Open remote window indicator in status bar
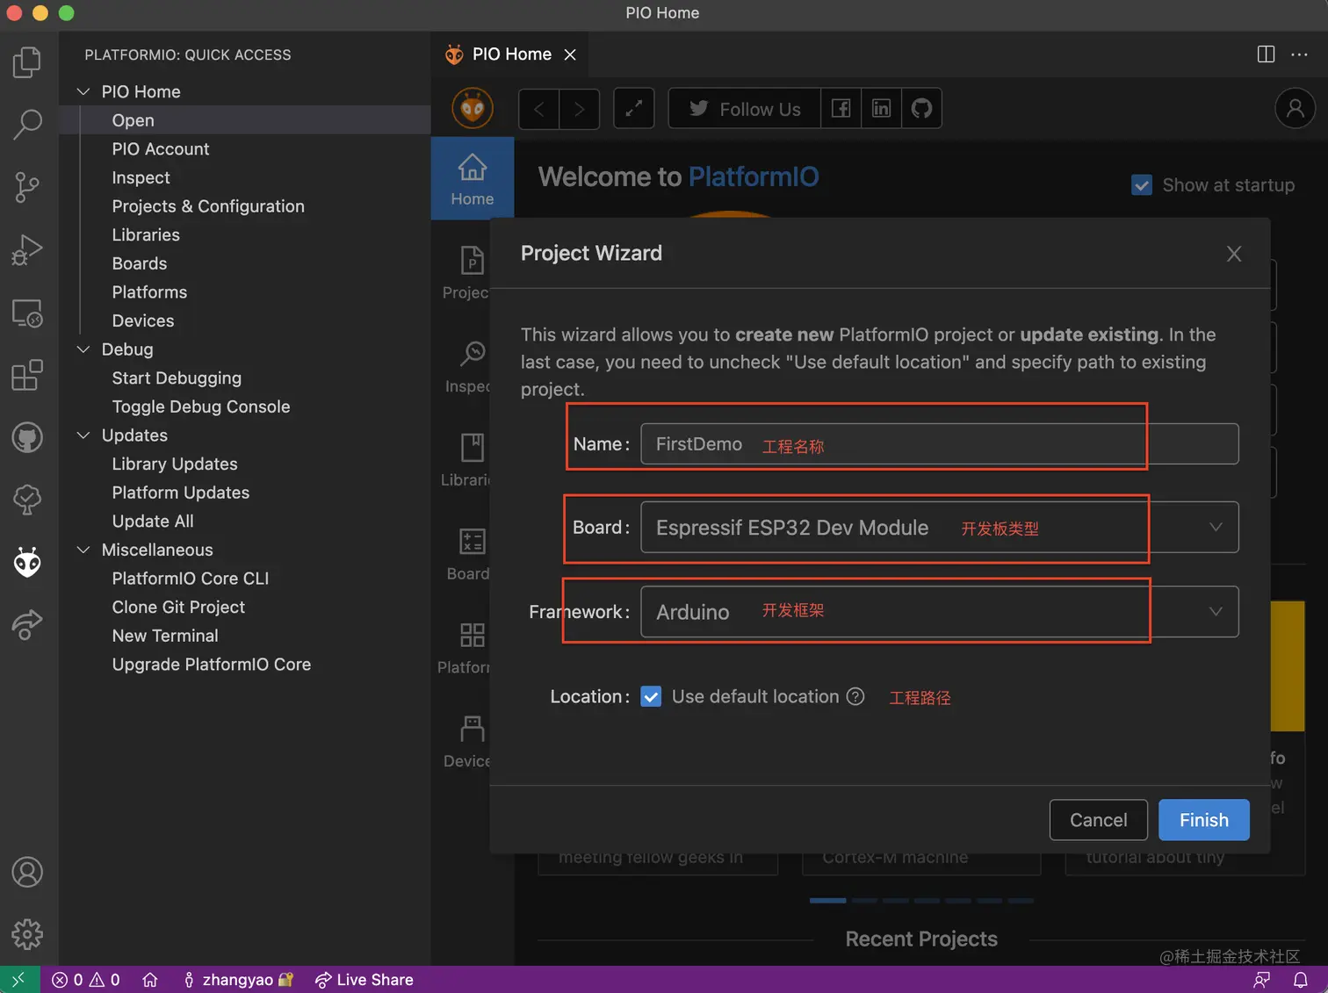 click(19, 980)
